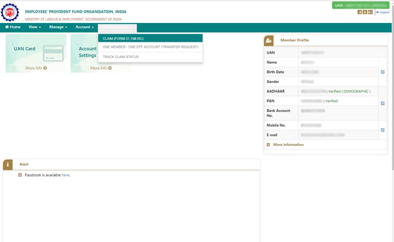Image resolution: width=394 pixels, height=242 pixels.
Task: Click More Info under Account Settings
Action: 101,68
